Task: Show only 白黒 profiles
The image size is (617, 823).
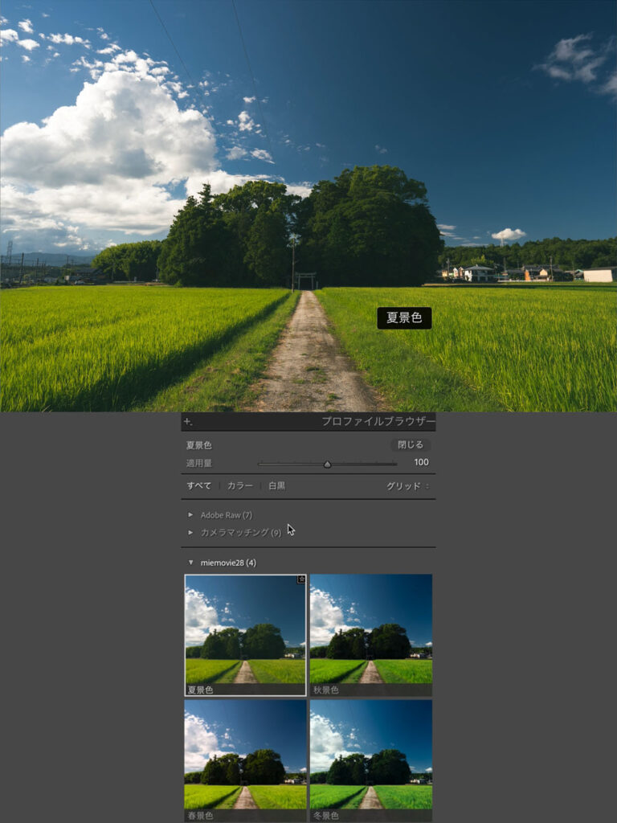Action: click(x=276, y=486)
